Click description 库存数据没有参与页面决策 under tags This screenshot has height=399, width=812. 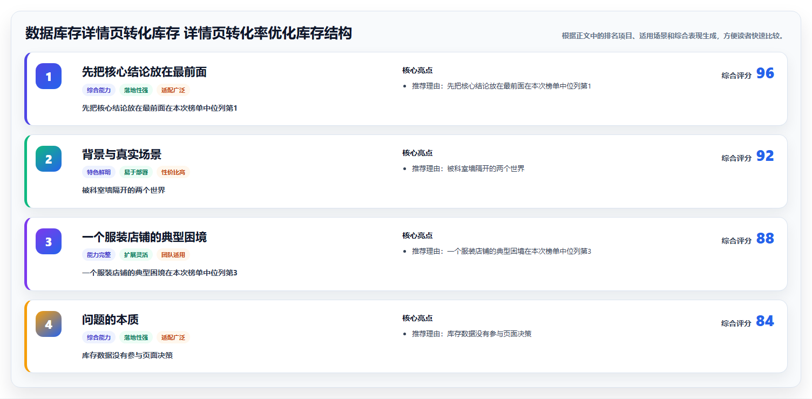127,355
